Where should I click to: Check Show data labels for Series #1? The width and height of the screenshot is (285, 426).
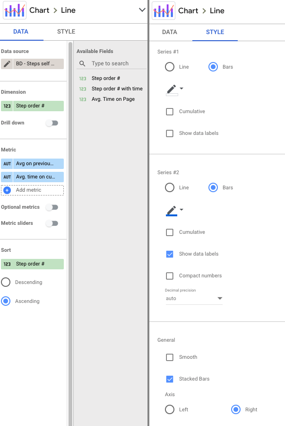point(170,133)
